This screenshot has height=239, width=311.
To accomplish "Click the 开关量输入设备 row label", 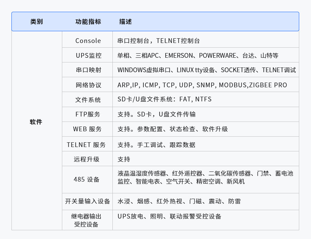I will coord(87,201).
